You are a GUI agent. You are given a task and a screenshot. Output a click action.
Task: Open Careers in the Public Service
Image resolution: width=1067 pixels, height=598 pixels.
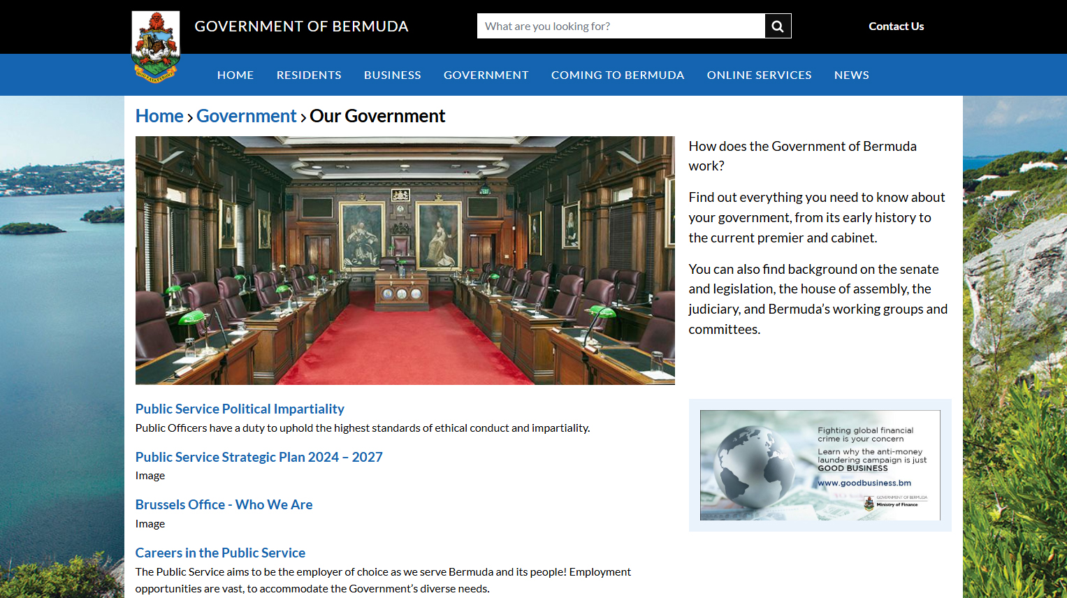click(220, 552)
